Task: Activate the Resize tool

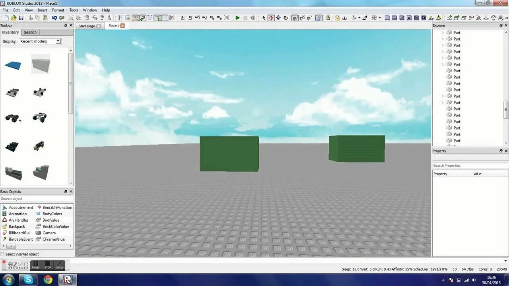Action: click(278, 18)
